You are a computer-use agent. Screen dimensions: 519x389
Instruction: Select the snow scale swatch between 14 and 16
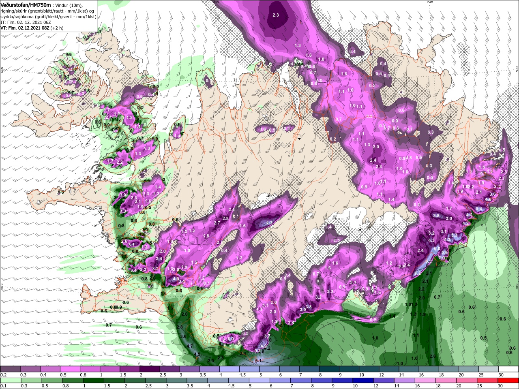[409, 369]
